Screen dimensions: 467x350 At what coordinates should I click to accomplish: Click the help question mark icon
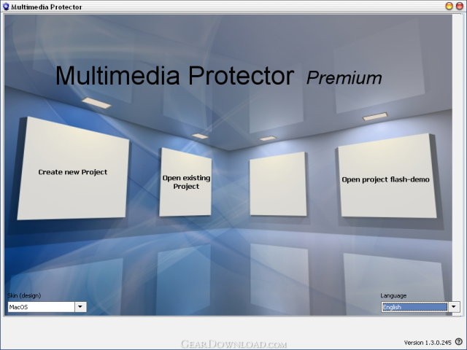click(x=459, y=342)
